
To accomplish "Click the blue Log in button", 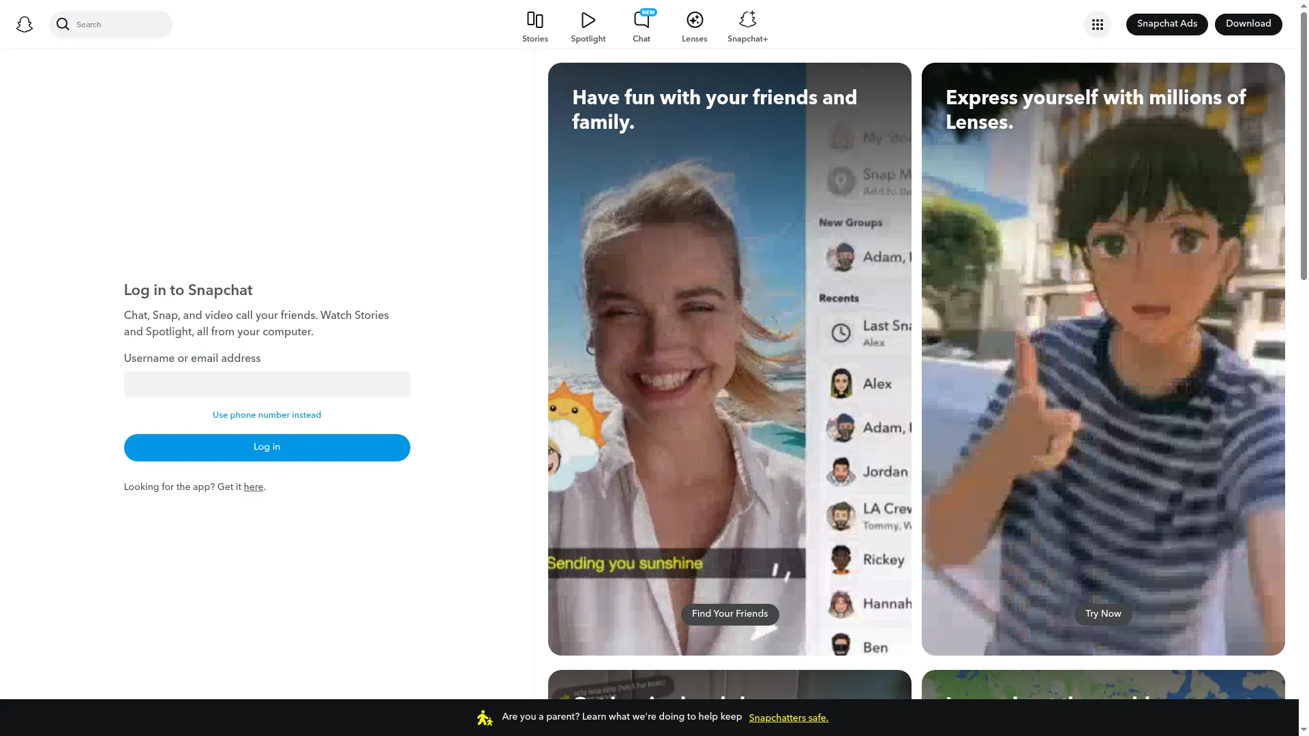I will coord(267,448).
